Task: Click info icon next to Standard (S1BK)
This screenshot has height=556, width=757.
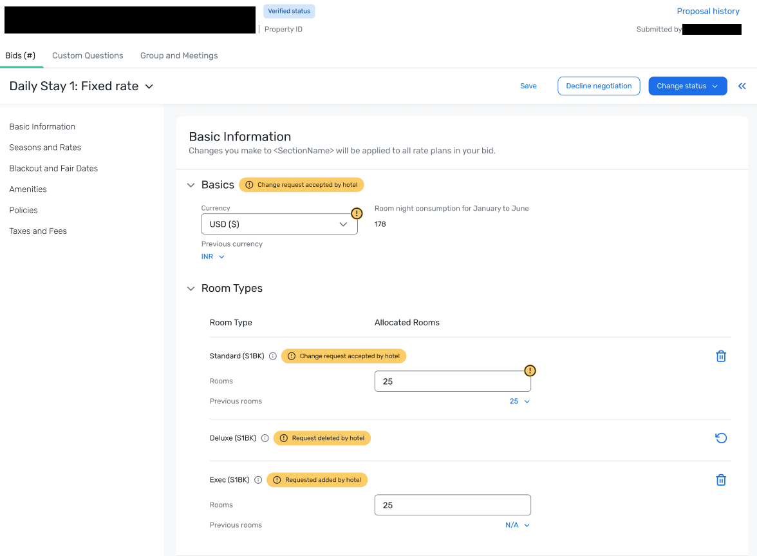Action: pyautogui.click(x=273, y=356)
